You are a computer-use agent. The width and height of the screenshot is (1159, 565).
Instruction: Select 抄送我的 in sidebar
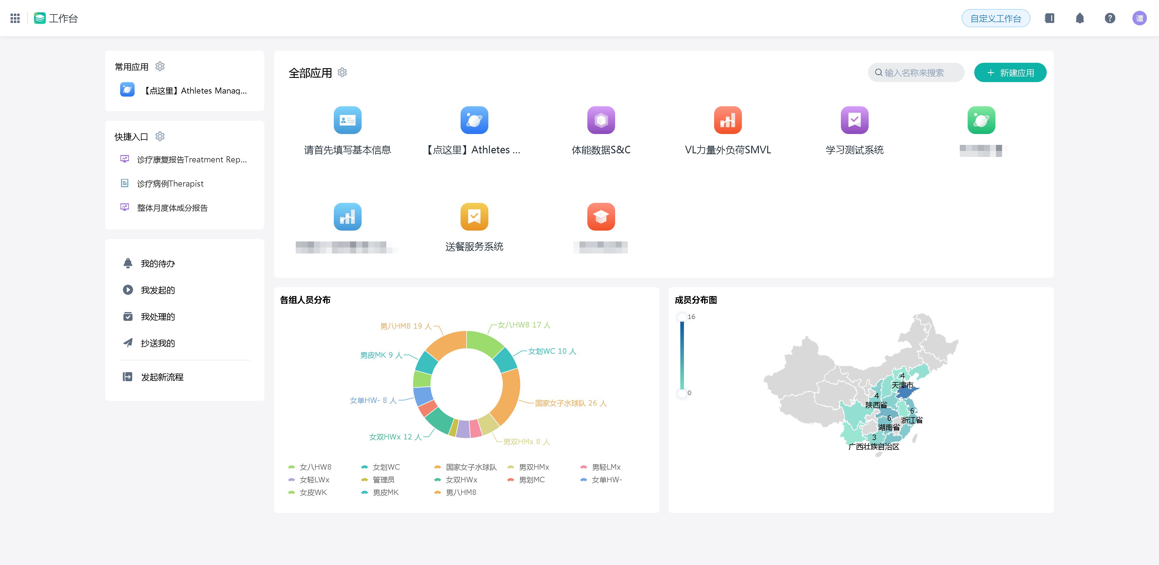(x=158, y=343)
